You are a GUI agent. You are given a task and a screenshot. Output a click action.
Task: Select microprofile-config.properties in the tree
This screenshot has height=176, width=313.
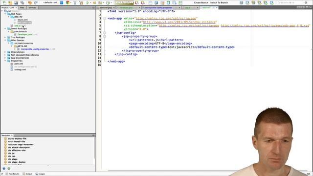35,49
